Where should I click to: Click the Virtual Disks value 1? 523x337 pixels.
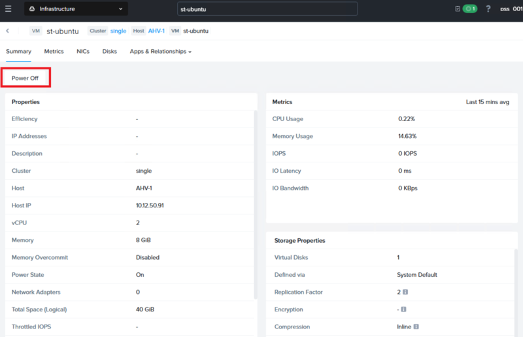pos(398,258)
